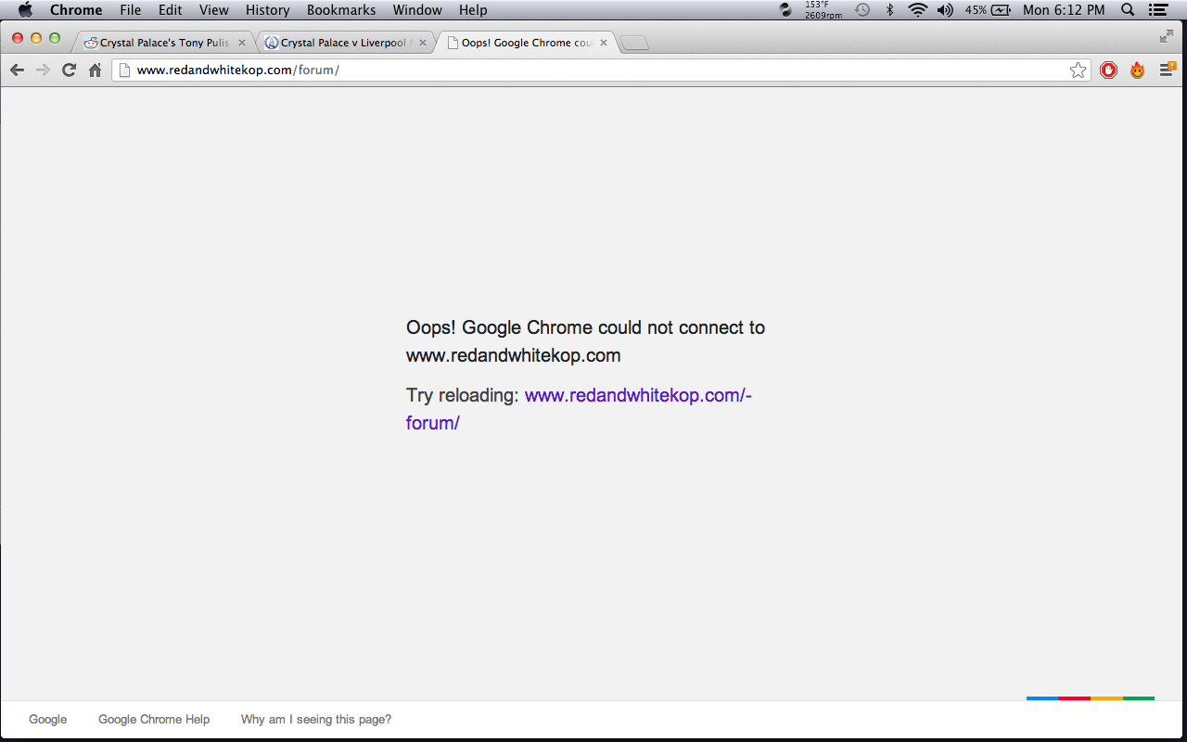The height and width of the screenshot is (742, 1187).
Task: Open the View menu
Action: [213, 10]
